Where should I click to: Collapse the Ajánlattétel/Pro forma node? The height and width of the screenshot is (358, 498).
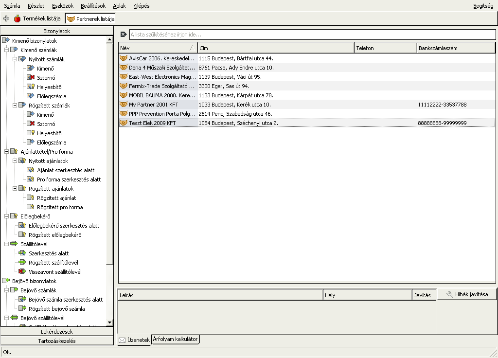click(x=6, y=152)
